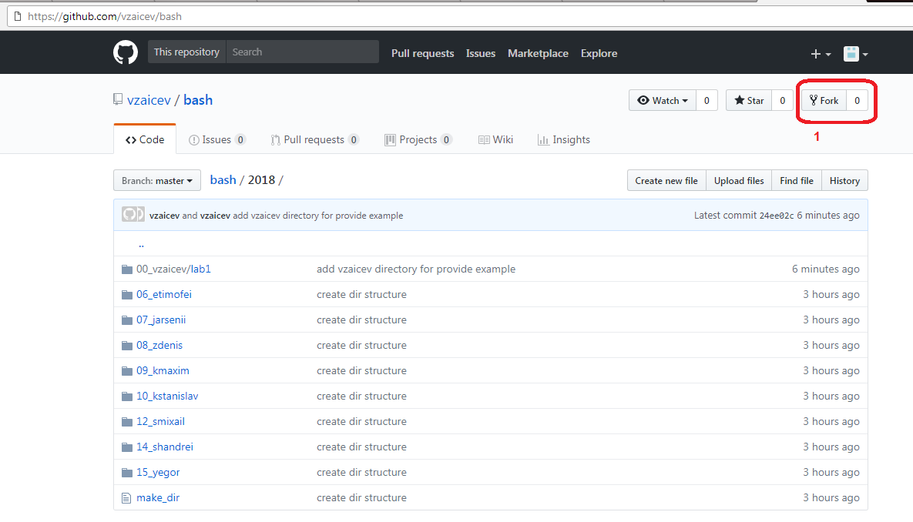
Task: Open the watchers count next to Watch
Action: (707, 100)
